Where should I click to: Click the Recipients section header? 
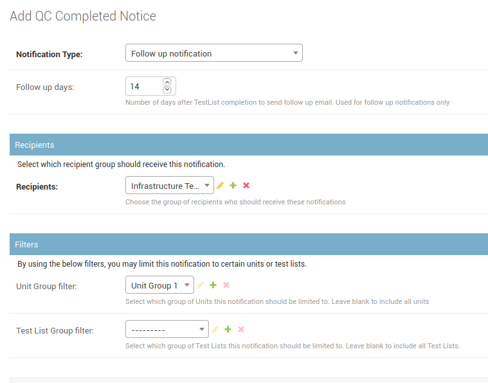tap(249, 145)
